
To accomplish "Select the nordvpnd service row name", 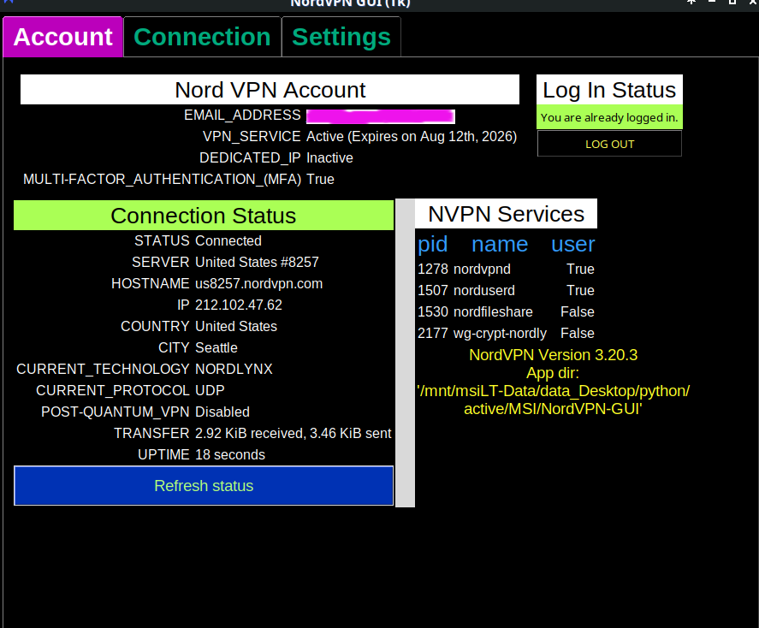I will pos(482,269).
